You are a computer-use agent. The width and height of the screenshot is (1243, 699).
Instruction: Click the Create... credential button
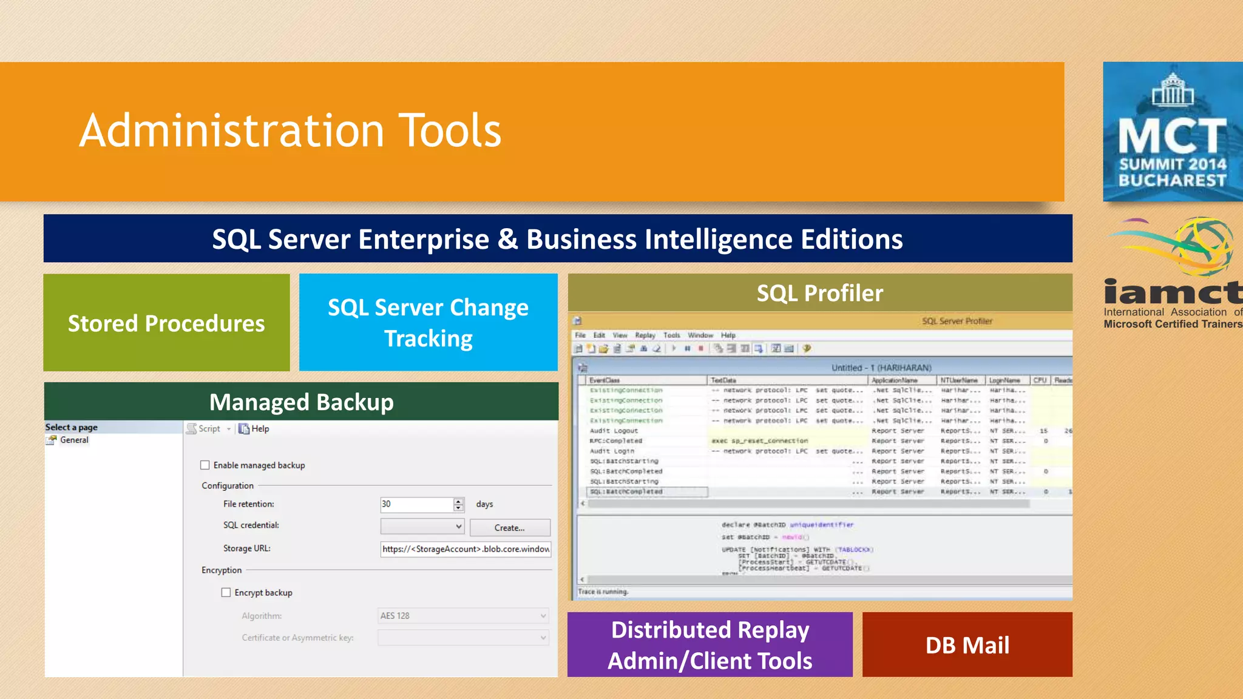pyautogui.click(x=510, y=528)
